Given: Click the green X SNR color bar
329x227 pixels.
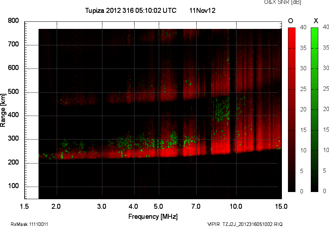Looking at the screenshot, I should [x=314, y=110].
